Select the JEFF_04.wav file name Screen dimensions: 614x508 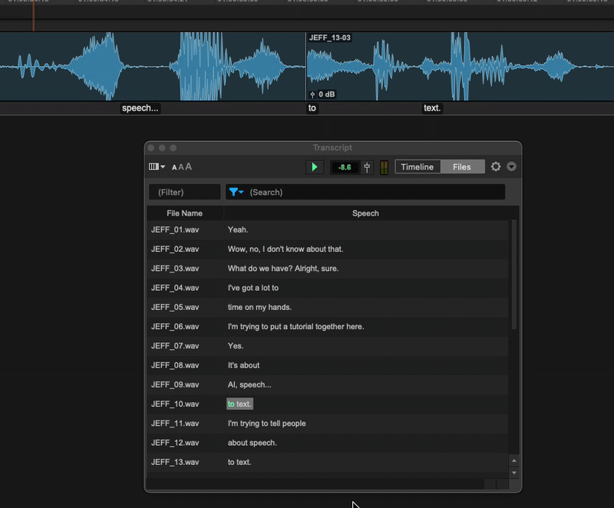[x=175, y=288]
